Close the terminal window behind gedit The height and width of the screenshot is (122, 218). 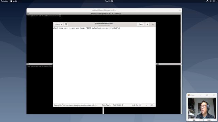tap(180, 10)
